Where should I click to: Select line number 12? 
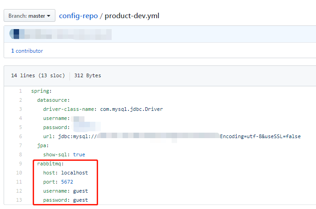pos(19,191)
